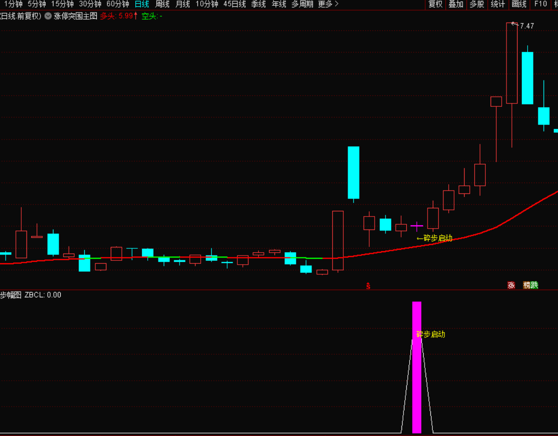Screen dimensions: 558x436
Task: Click the 涨停突围主图 indicator name
Action: [x=76, y=16]
